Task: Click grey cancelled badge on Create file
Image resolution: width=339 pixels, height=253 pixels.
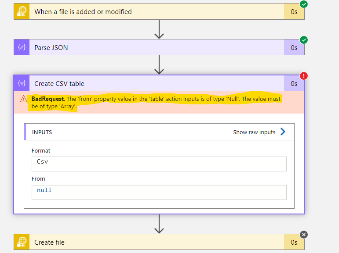Action: [304, 235]
